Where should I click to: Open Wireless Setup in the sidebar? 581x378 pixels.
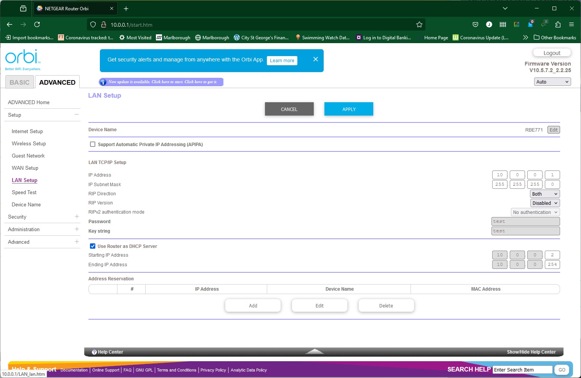point(29,143)
